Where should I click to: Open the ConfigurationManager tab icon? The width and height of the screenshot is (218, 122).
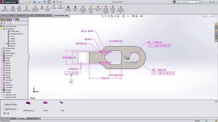(x=10, y=20)
